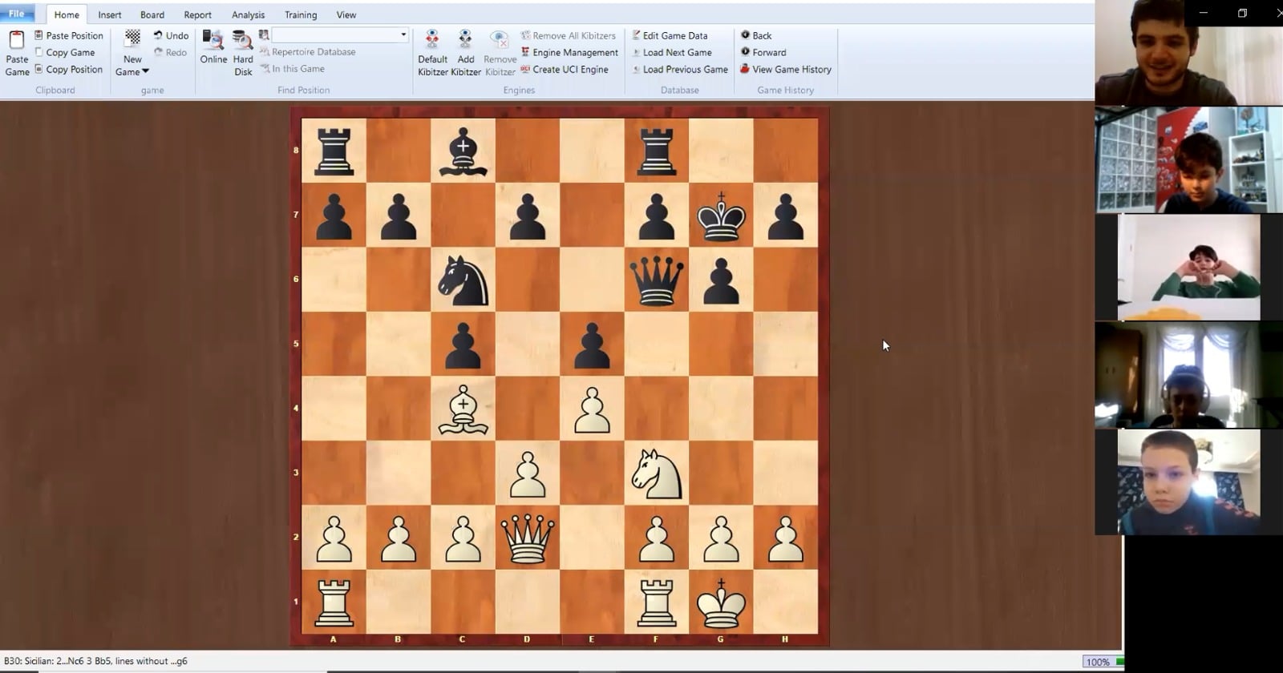Open the View Game History icon
The image size is (1283, 673).
(745, 69)
